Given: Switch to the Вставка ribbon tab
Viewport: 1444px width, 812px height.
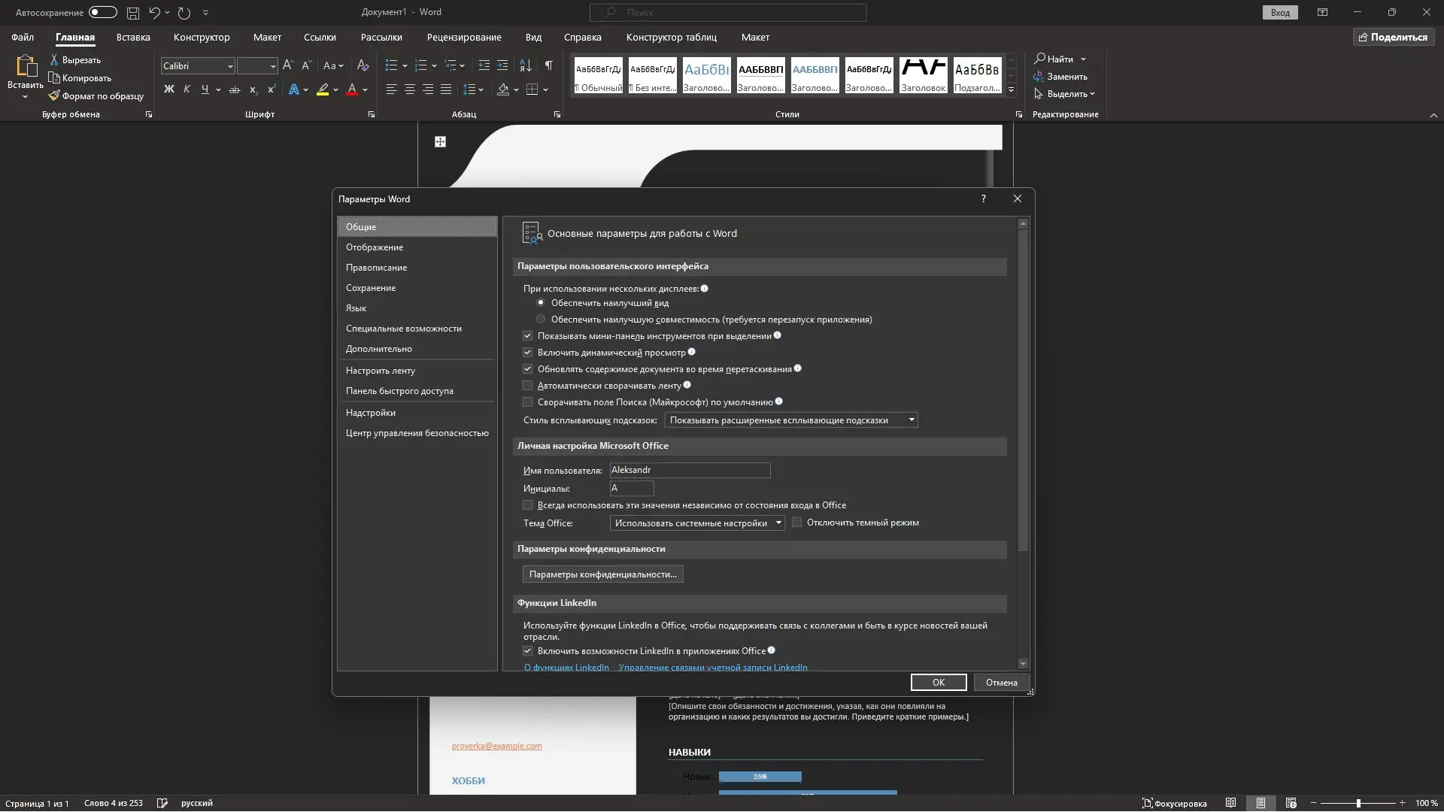Looking at the screenshot, I should [x=133, y=37].
